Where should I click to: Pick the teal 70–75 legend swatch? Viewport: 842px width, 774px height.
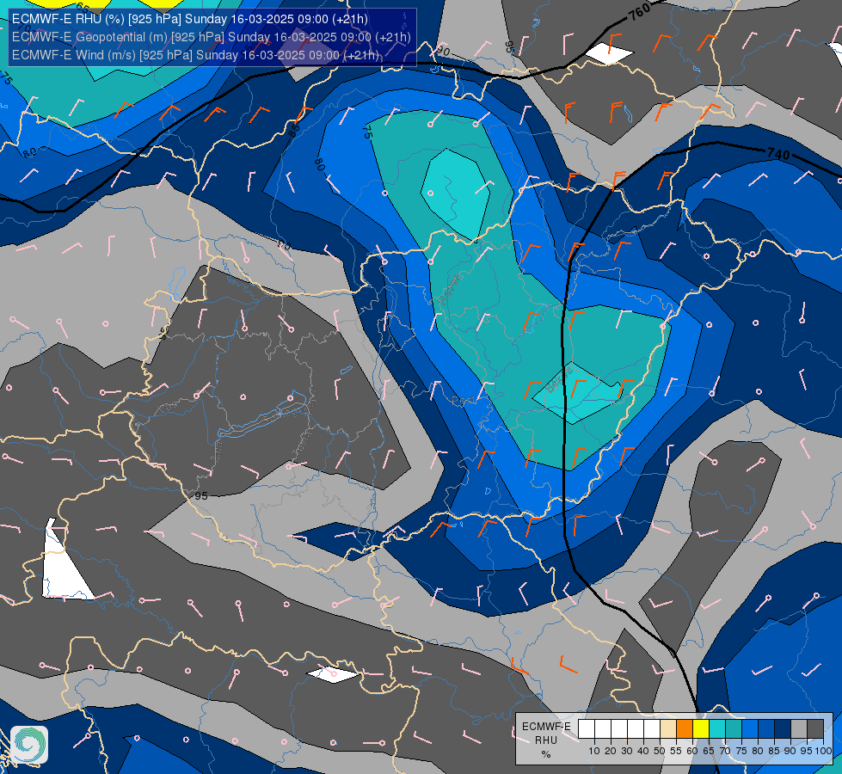(x=734, y=729)
